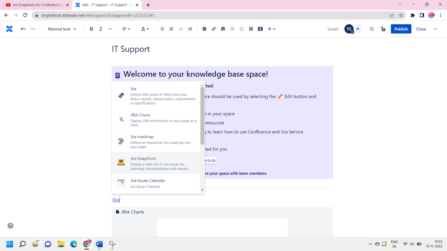Click the IT Support page title
This screenshot has height=251, width=447.
131,49
